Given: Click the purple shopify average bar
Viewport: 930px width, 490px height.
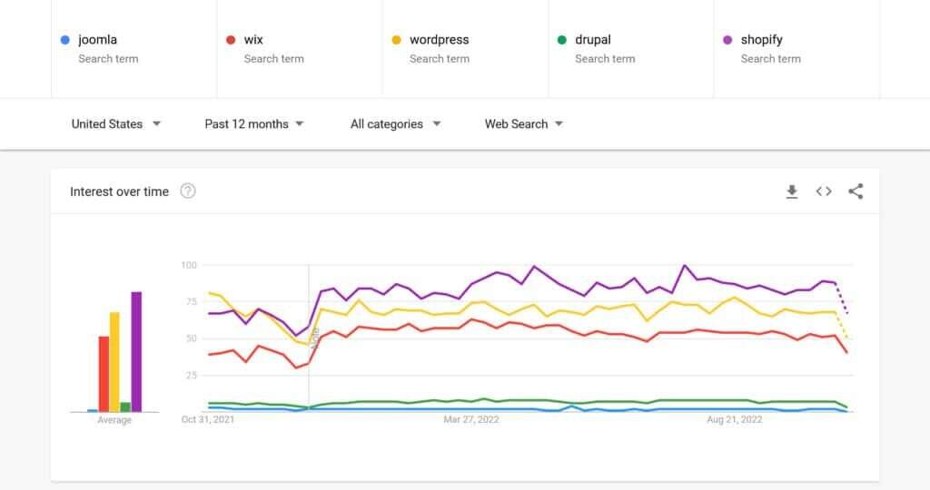Looking at the screenshot, I should [136, 352].
